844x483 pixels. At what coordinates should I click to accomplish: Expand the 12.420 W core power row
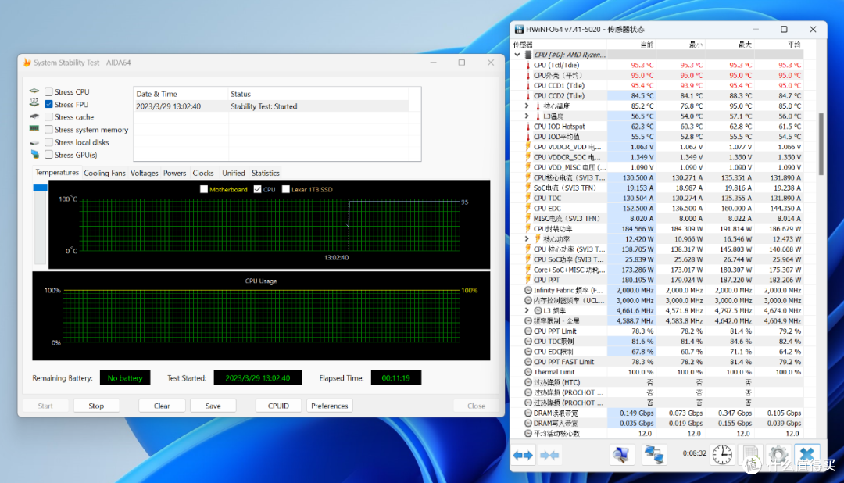pyautogui.click(x=527, y=239)
